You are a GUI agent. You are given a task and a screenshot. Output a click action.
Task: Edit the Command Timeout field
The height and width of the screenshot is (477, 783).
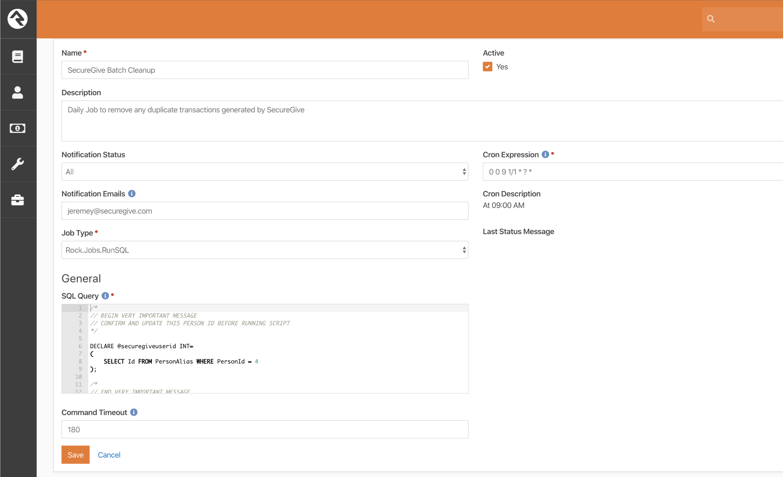(265, 429)
